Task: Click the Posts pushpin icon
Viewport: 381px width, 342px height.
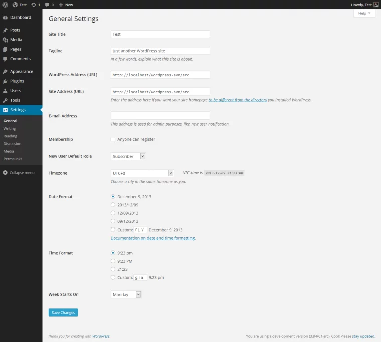Action: [x=5, y=30]
